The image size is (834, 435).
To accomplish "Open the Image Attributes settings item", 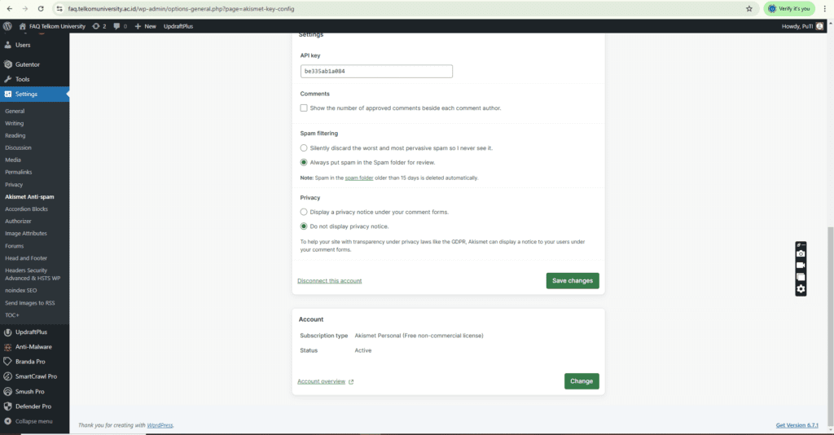I will click(x=26, y=234).
